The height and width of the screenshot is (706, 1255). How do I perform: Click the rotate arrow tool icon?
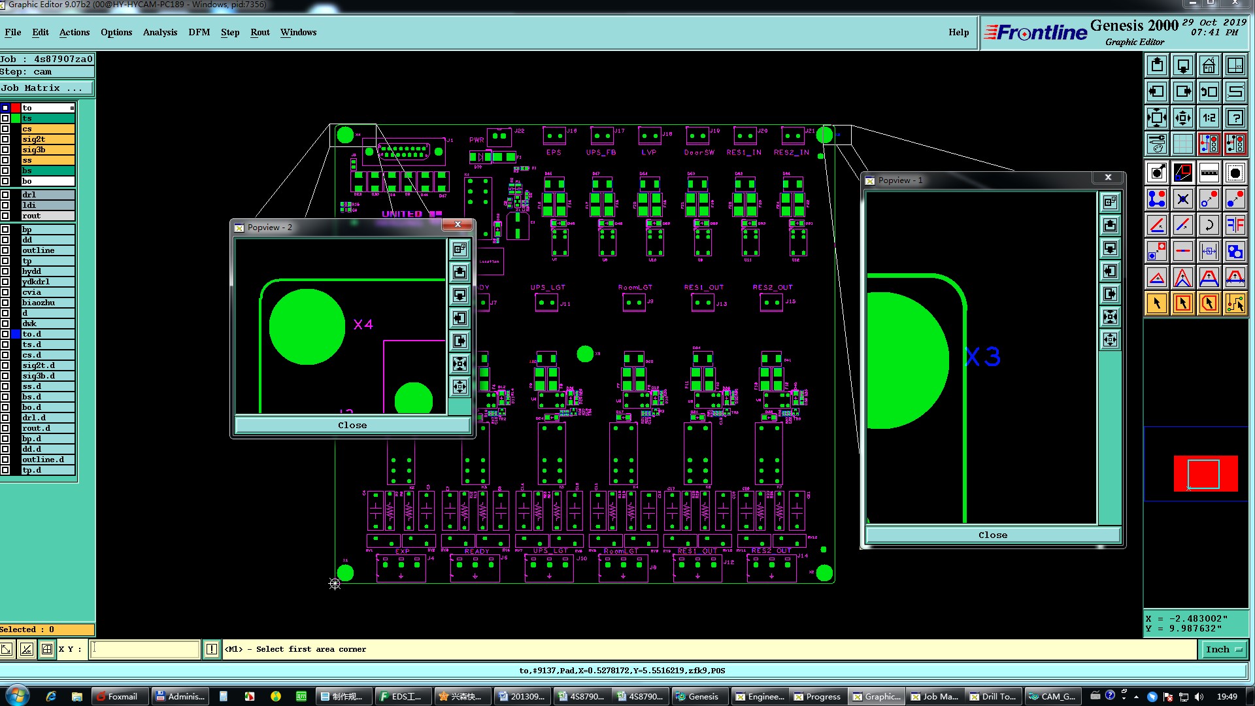[x=1209, y=225]
